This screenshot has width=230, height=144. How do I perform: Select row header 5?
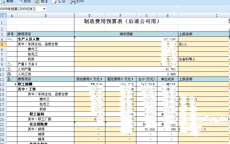3,44
